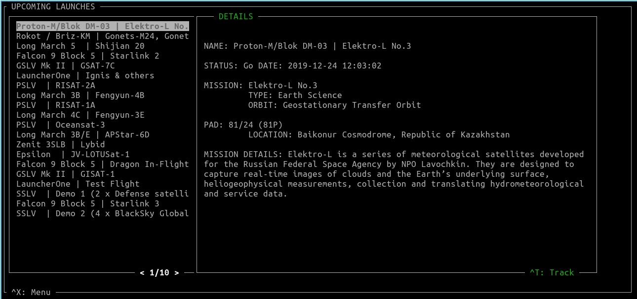Pick SSLV | Demo 1 defense satellite row

point(103,194)
